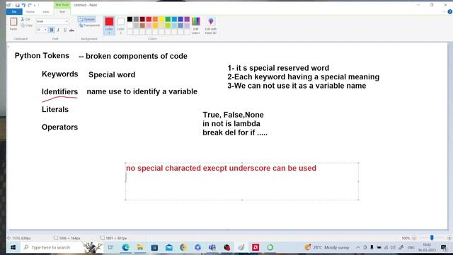The width and height of the screenshot is (453, 255).
Task: Switch to the Text ribbon tab
Action: point(62,12)
